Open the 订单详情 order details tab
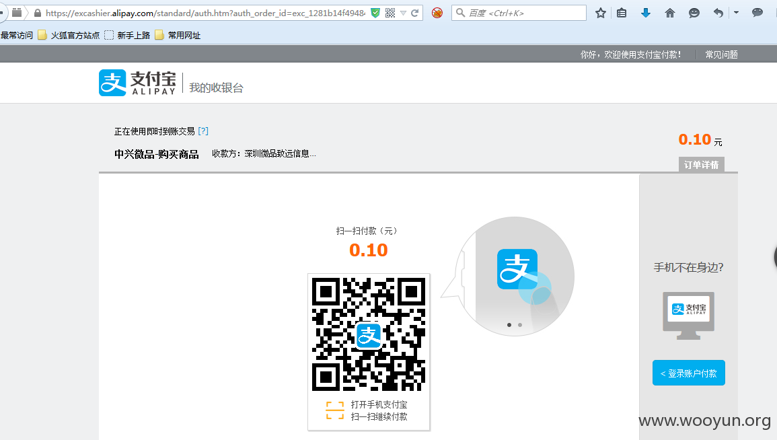The height and width of the screenshot is (440, 777). tap(701, 165)
